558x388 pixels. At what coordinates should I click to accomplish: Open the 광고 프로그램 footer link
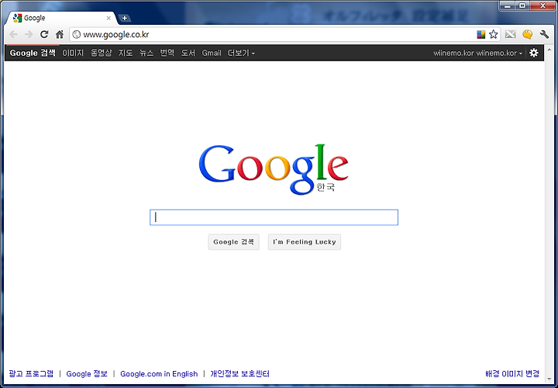(31, 373)
